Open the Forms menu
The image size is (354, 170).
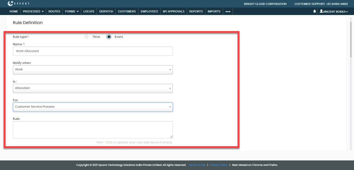pos(72,11)
